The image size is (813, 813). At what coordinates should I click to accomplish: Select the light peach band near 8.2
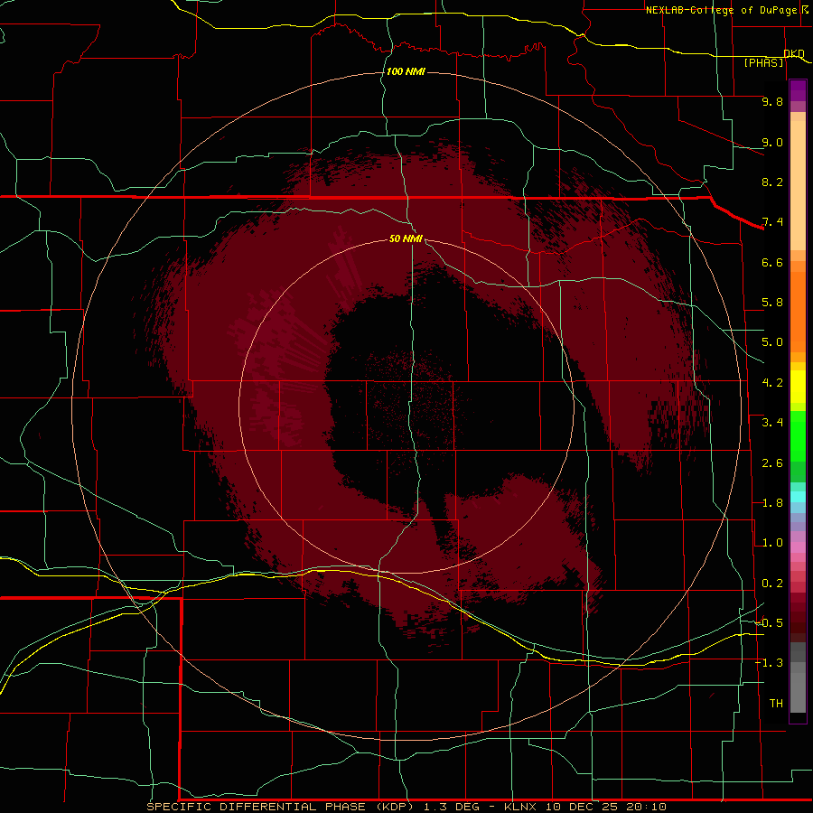coord(798,185)
